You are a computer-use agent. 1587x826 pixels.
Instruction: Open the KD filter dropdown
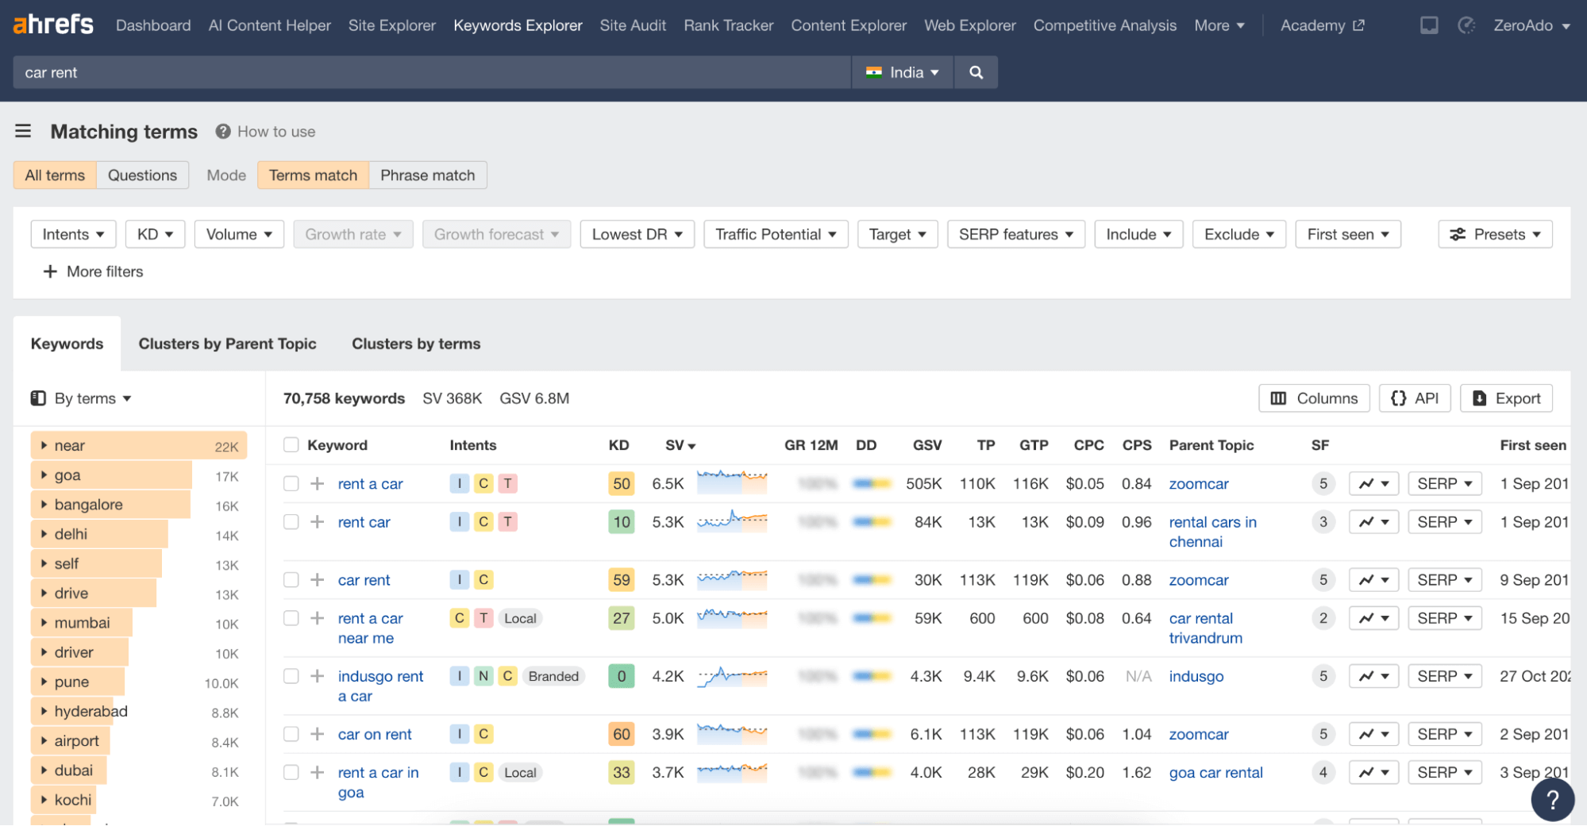coord(155,234)
